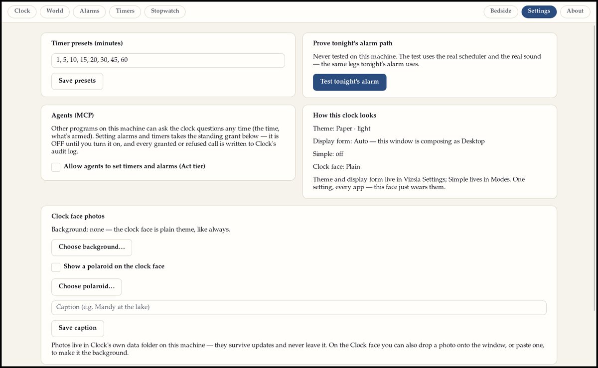
Task: Toggle Show a polaroid on the clock face
Action: click(56, 267)
